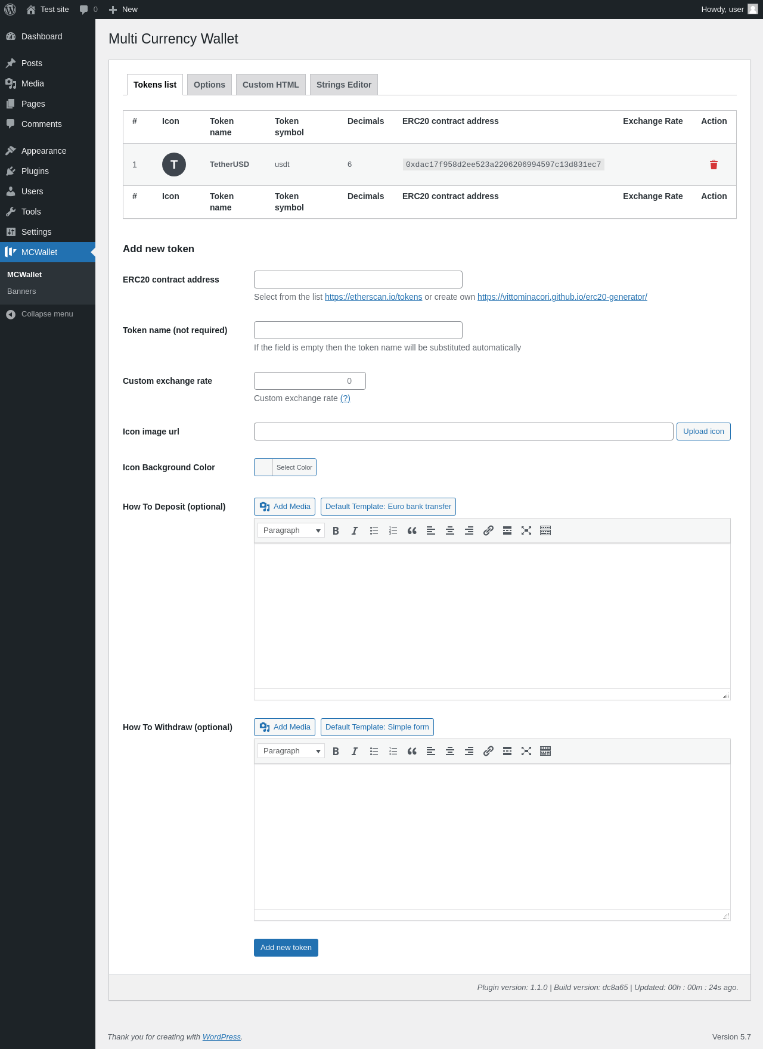Open comments bubble in admin bar
Image resolution: width=763 pixels, height=1049 pixels.
pos(88,10)
